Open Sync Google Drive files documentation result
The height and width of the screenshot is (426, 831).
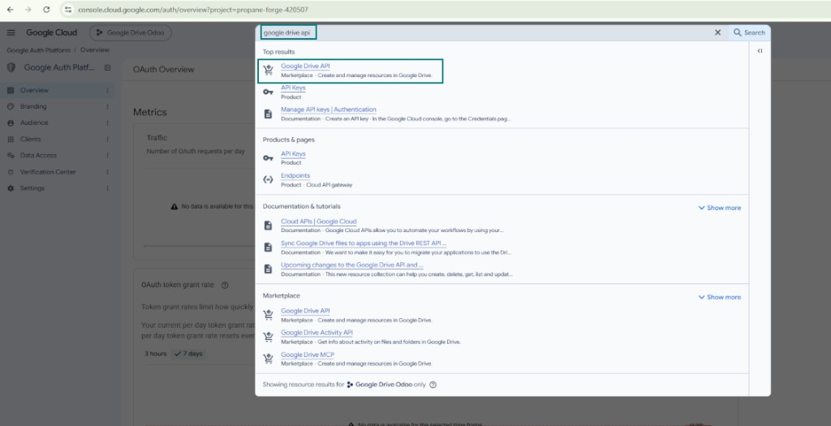364,243
